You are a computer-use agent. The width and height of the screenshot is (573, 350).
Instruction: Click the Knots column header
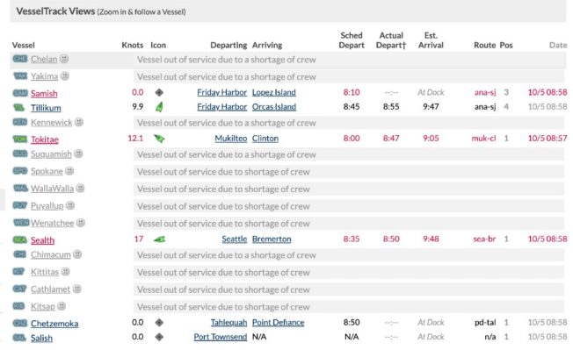tap(133, 46)
